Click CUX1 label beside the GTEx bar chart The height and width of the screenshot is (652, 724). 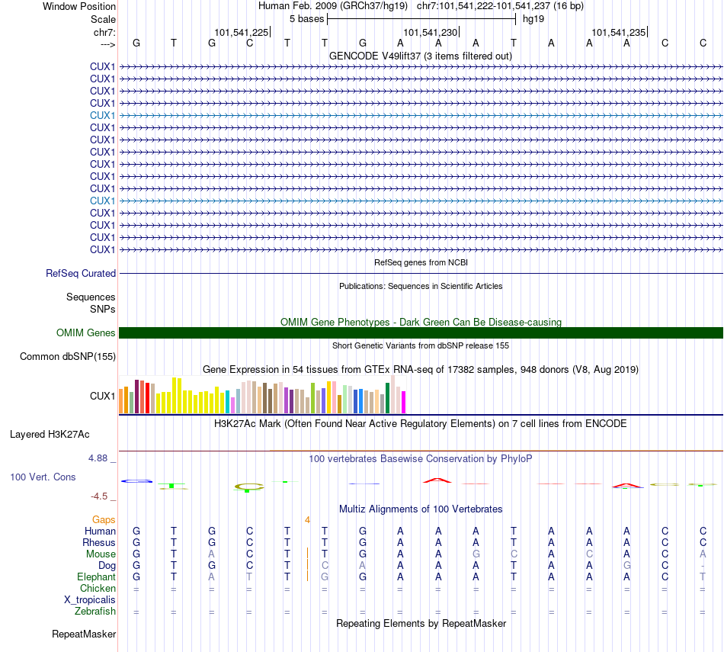click(x=102, y=396)
